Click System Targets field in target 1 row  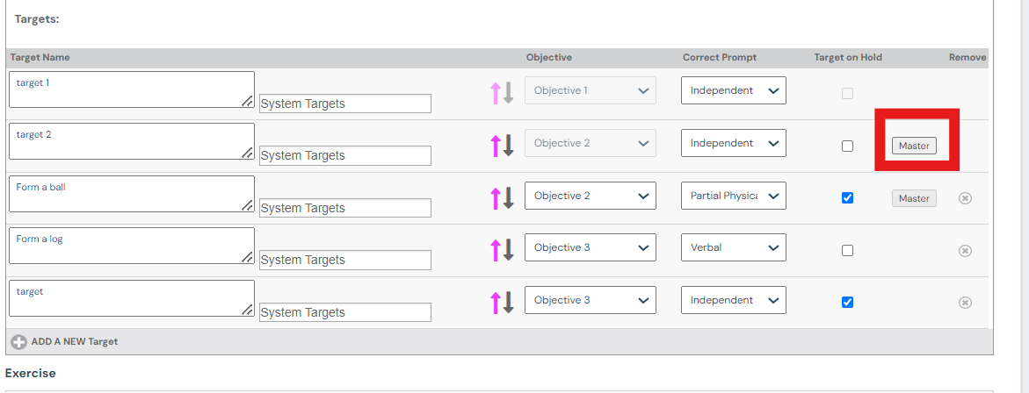click(344, 104)
